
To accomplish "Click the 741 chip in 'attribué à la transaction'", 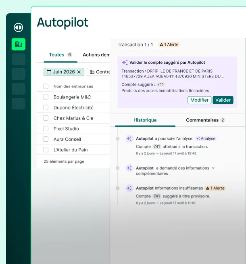I will (x=156, y=147).
